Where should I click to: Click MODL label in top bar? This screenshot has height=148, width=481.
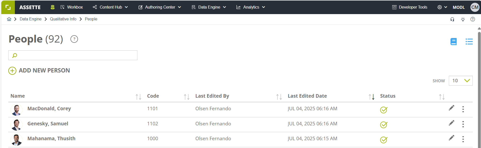click(x=459, y=7)
